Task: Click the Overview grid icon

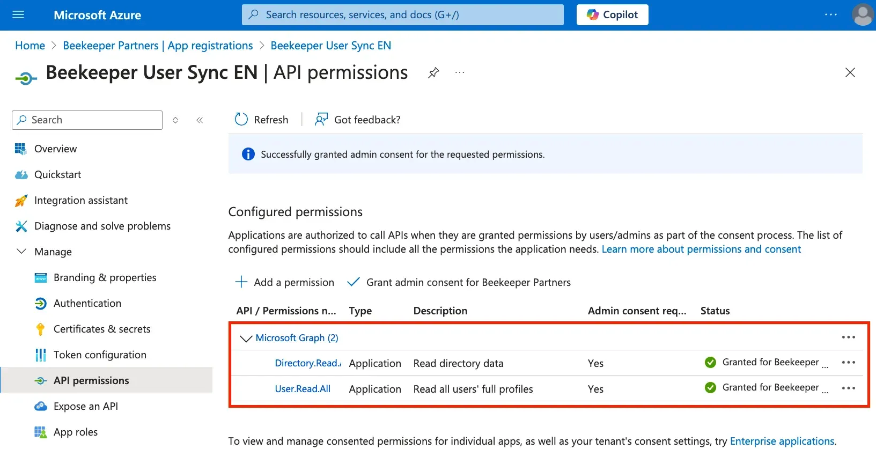Action: 21,149
